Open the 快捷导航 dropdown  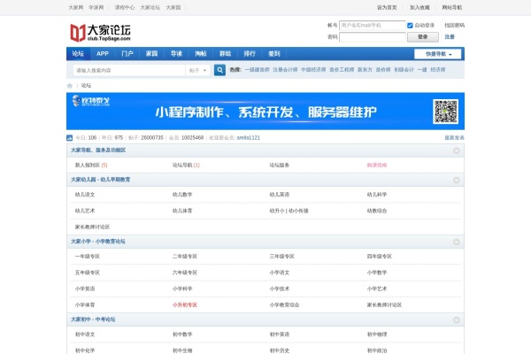[438, 54]
